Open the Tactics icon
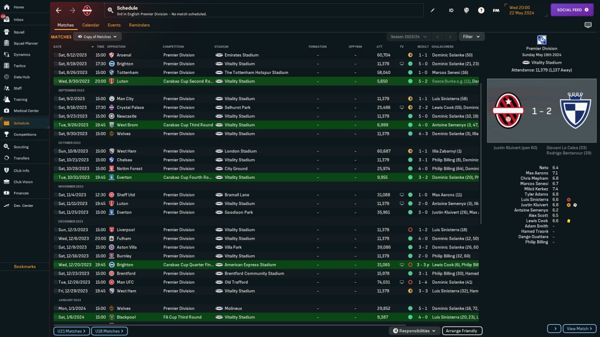 (x=7, y=66)
